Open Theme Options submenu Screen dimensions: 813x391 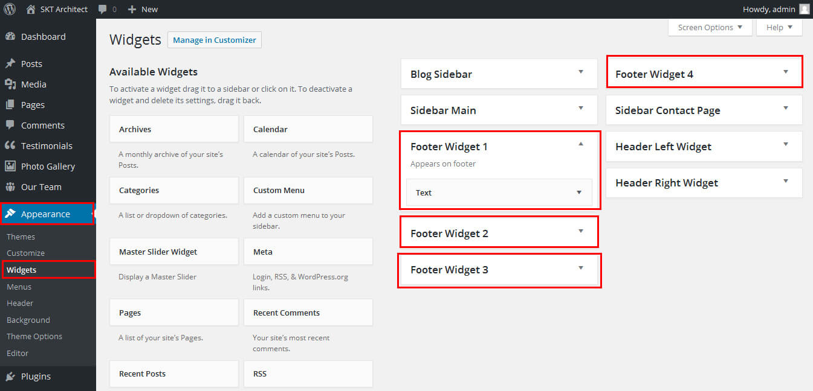(x=34, y=336)
